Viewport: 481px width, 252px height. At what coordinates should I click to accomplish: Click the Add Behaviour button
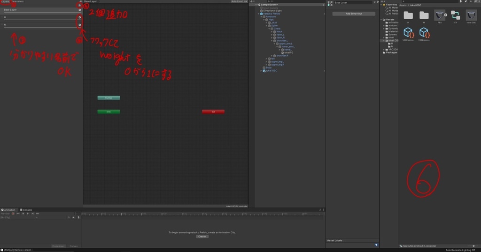354,14
